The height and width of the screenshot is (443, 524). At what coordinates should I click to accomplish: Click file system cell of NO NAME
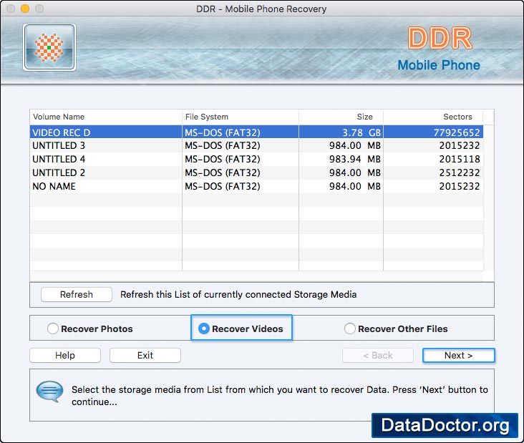[241, 186]
